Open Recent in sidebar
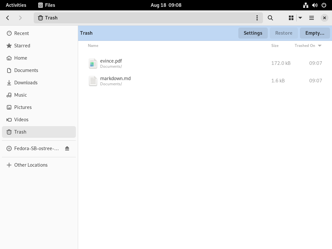 tap(39, 33)
